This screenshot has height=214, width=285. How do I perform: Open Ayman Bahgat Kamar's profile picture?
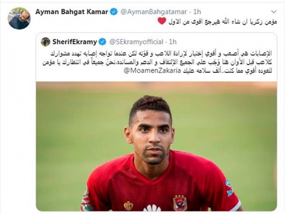(x=19, y=18)
